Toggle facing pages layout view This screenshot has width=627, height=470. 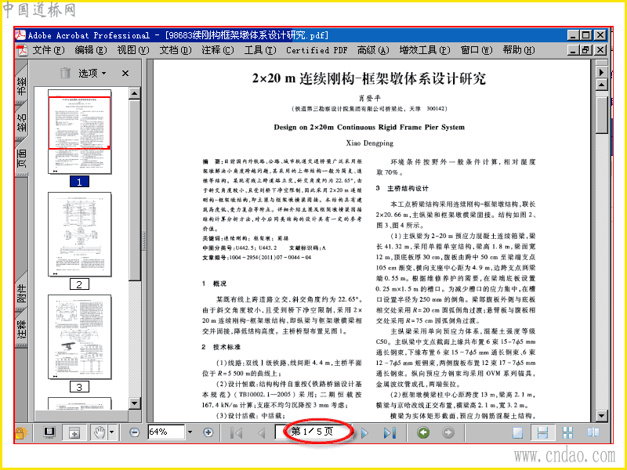(x=593, y=432)
